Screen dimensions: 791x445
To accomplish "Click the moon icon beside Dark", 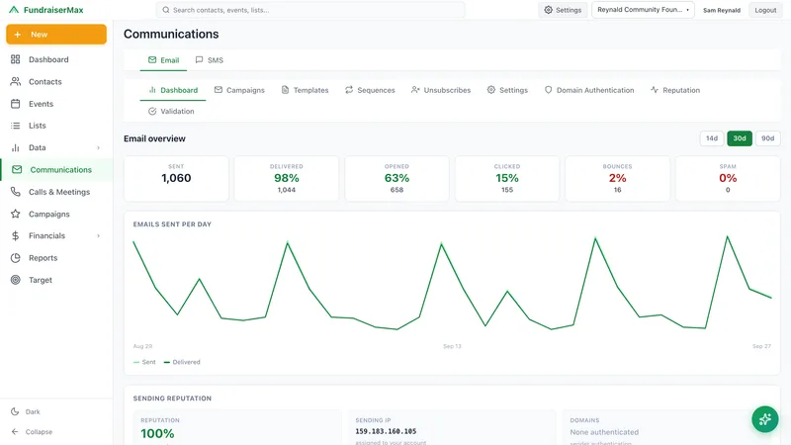I will coord(15,411).
